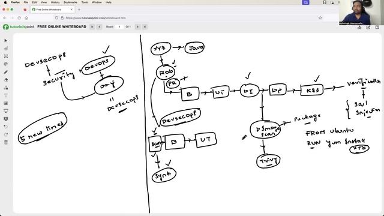Choose the paint fill tool
This screenshot has height=216, width=384.
[6, 49]
